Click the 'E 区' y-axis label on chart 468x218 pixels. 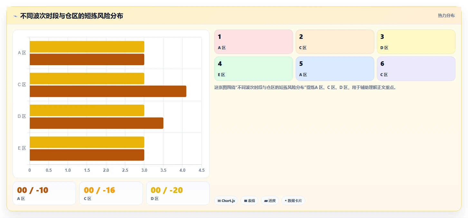[22, 148]
